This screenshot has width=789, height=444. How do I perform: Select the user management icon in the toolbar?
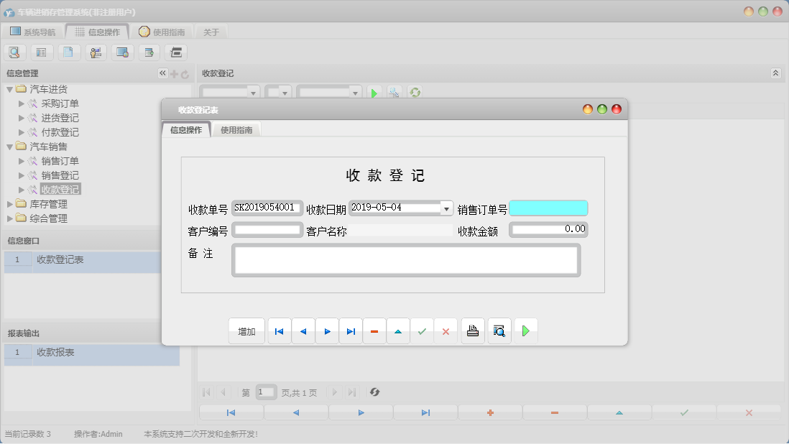(x=95, y=52)
